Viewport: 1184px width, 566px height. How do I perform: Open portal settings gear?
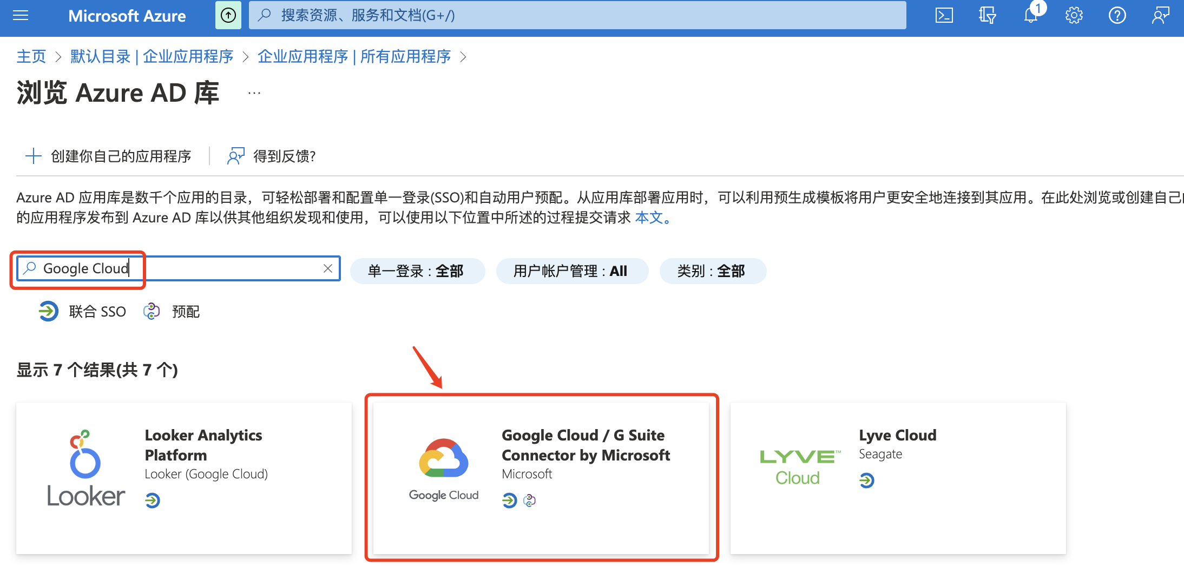point(1074,15)
